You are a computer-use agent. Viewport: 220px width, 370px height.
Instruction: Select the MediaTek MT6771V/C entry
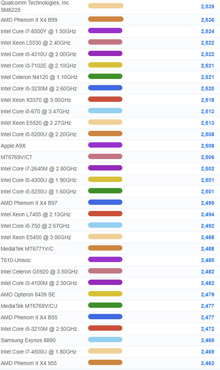click(27, 249)
